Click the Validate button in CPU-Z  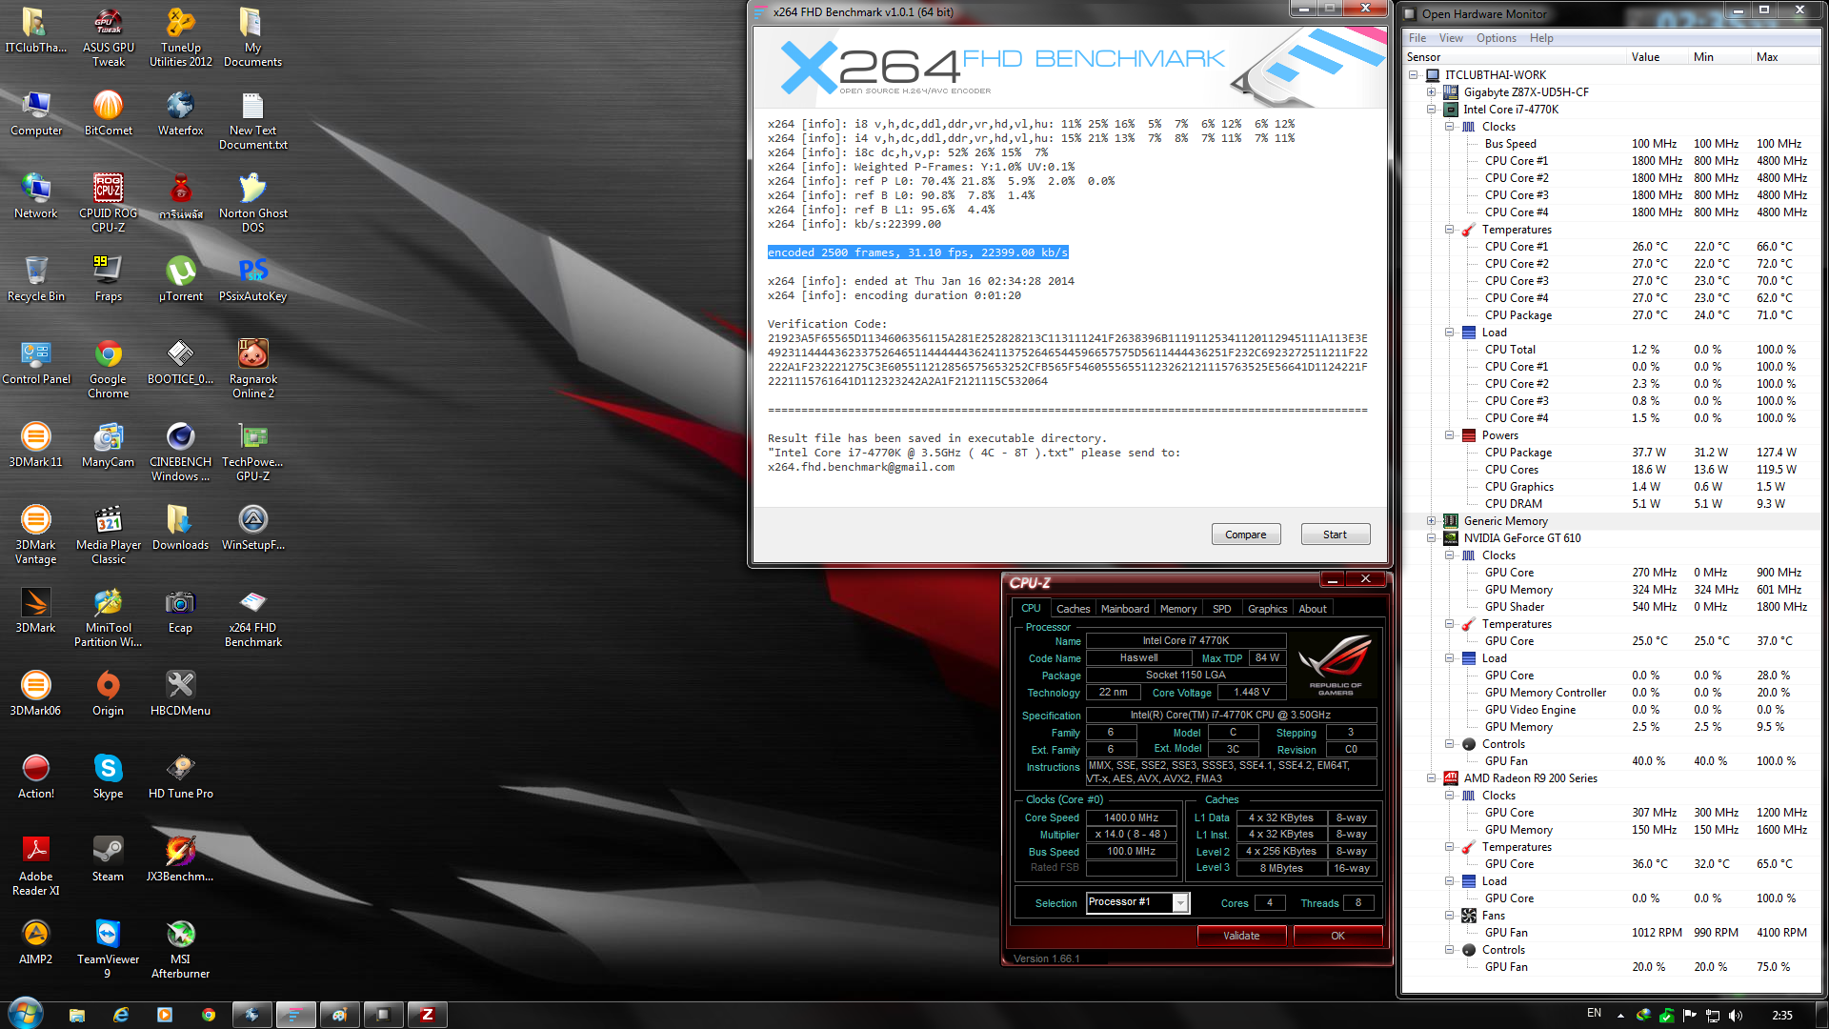tap(1240, 936)
